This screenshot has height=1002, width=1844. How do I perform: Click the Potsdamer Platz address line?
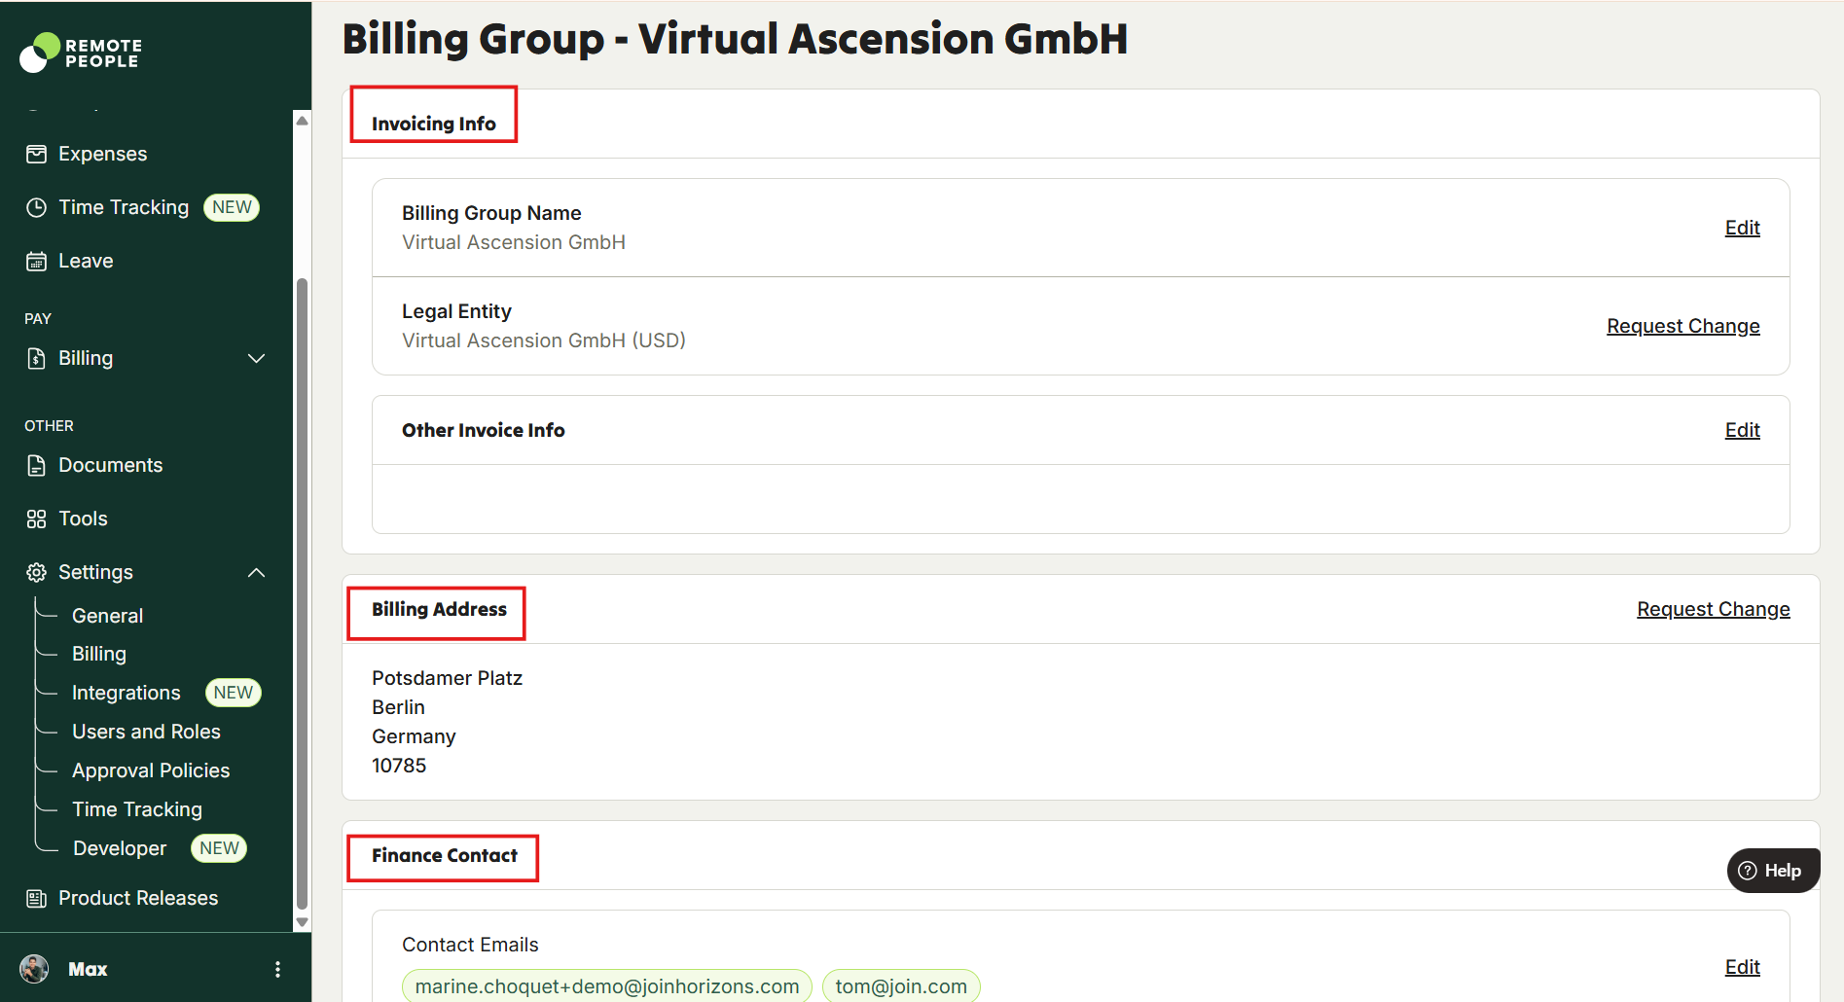pyautogui.click(x=447, y=678)
